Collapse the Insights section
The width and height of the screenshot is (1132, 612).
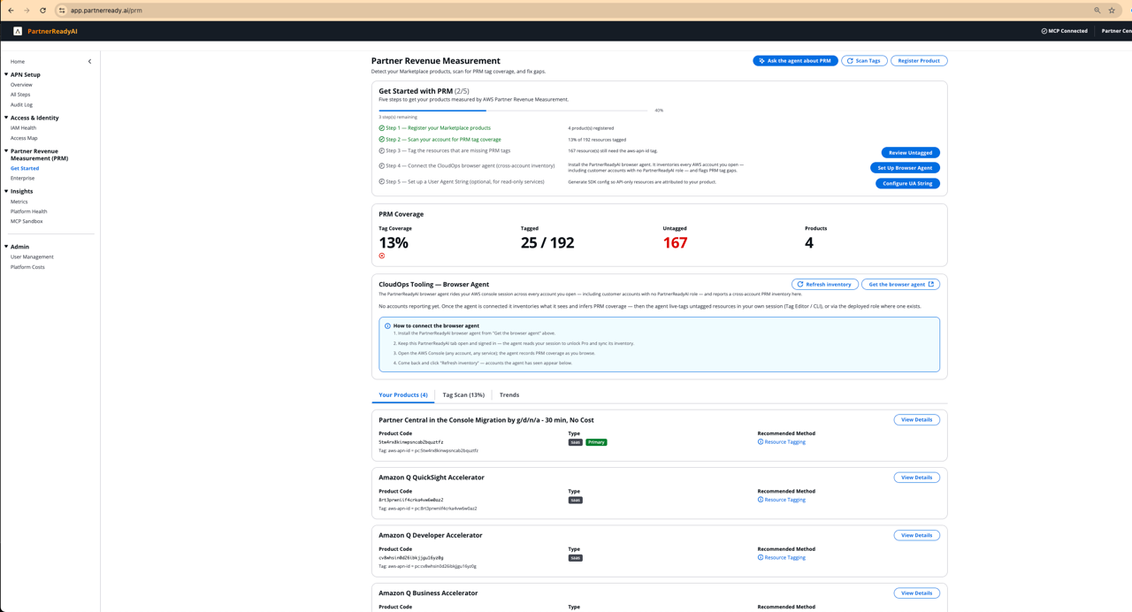6,191
